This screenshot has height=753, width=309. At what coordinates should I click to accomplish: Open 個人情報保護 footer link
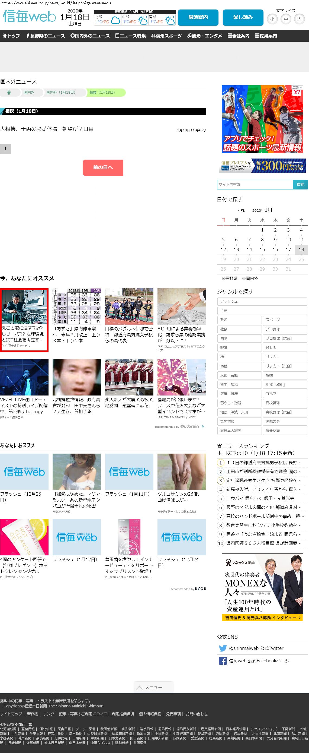(x=150, y=714)
